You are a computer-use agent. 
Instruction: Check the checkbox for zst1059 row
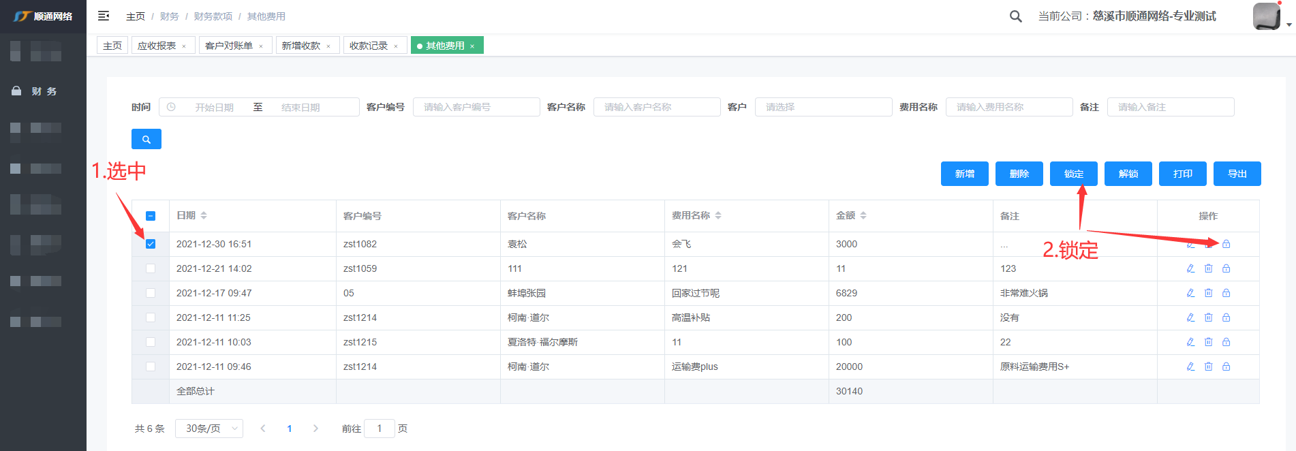click(151, 268)
